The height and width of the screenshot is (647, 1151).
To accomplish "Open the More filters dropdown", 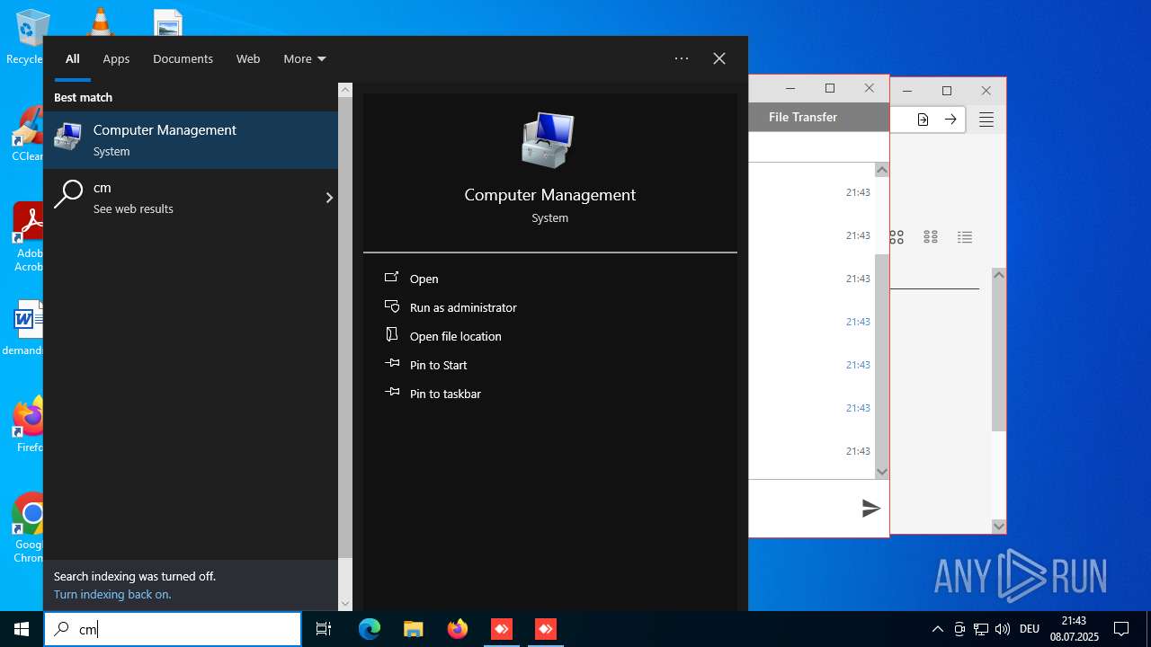I will click(304, 58).
